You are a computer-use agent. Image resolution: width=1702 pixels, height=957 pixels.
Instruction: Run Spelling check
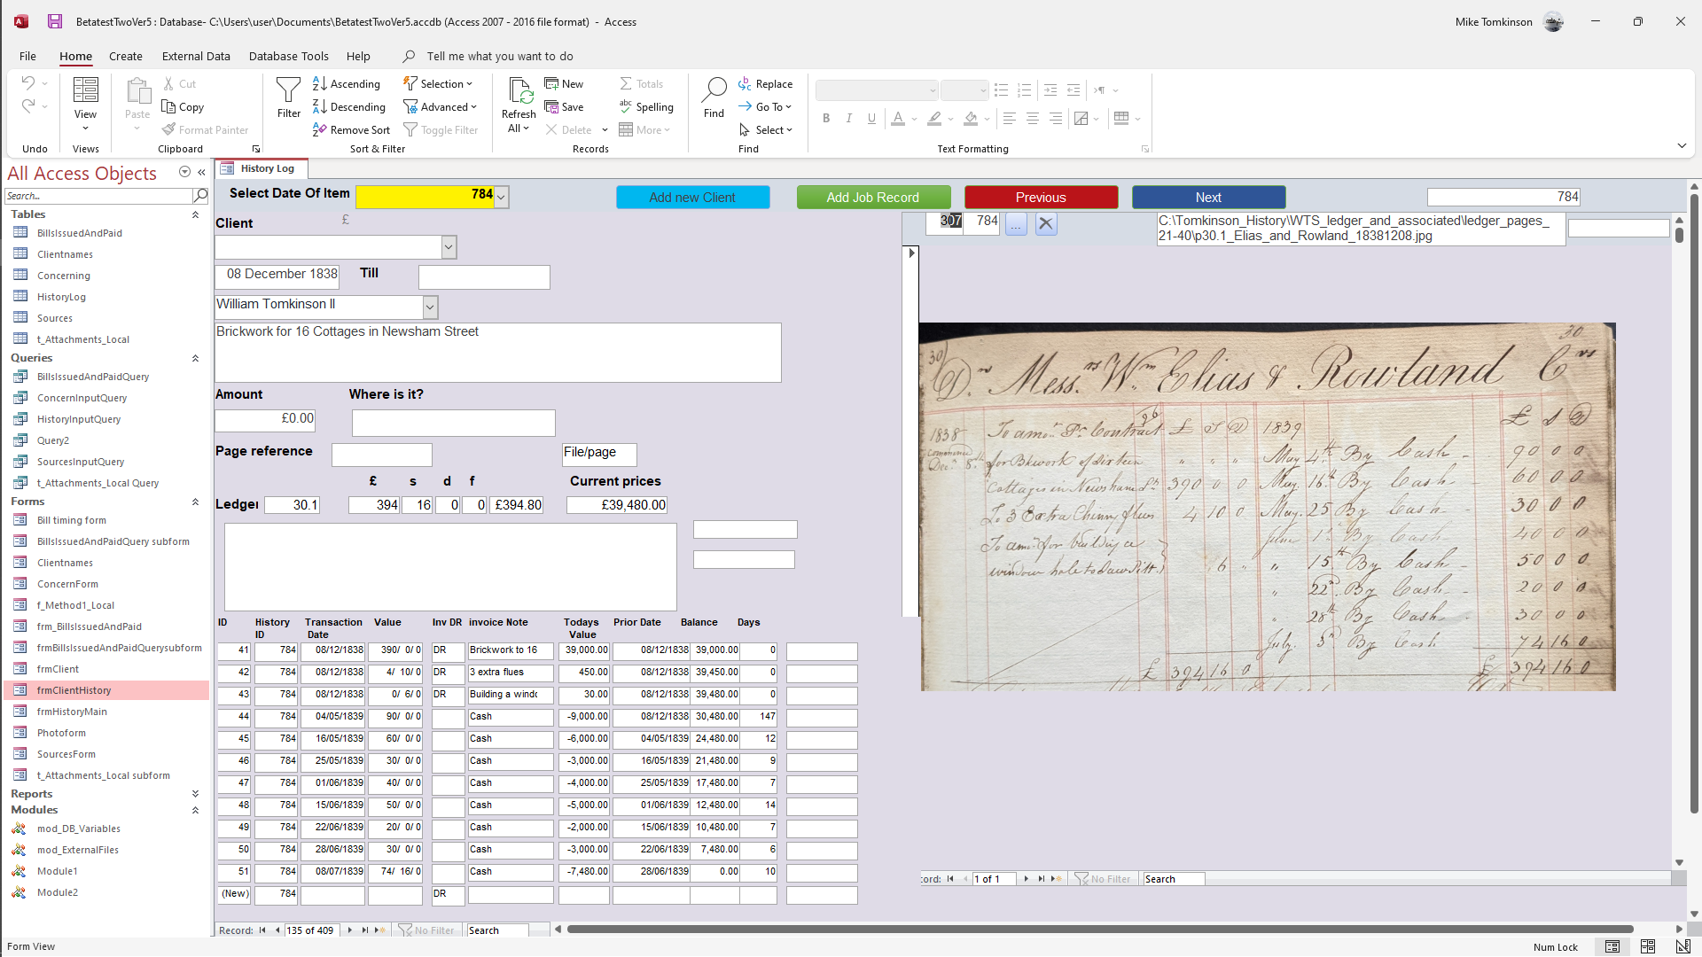pos(646,106)
